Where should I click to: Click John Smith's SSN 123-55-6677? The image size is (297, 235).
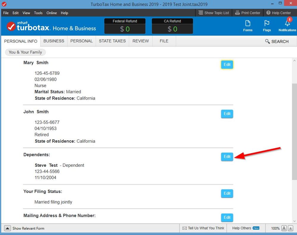47,122
